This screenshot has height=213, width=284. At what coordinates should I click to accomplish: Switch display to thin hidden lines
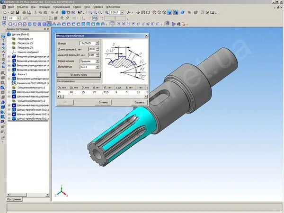coord(164,12)
